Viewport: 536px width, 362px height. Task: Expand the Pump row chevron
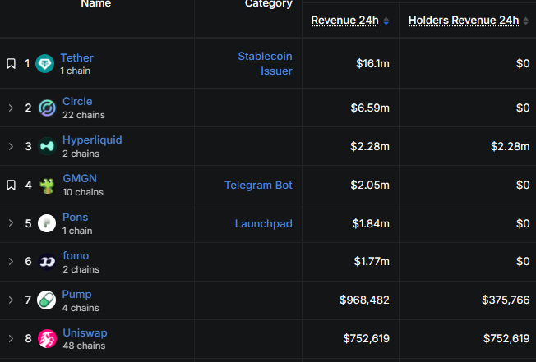11,300
